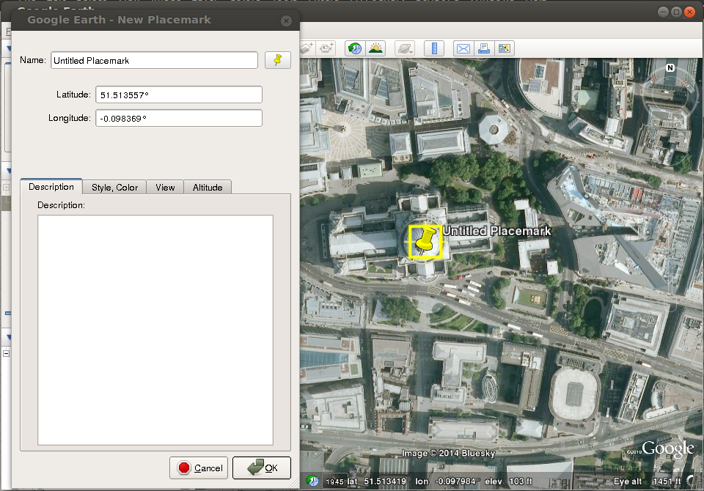The width and height of the screenshot is (704, 491).
Task: Click the Print toolbar icon
Action: click(x=484, y=48)
